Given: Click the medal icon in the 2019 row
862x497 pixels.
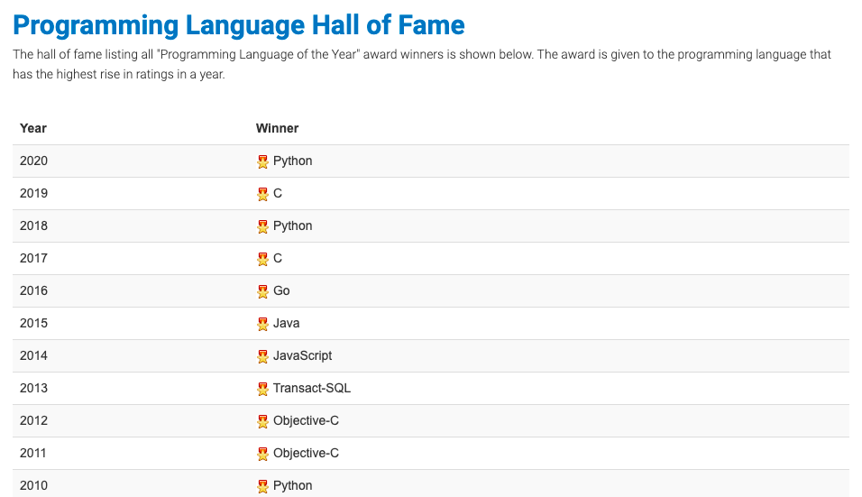Looking at the screenshot, I should [262, 194].
